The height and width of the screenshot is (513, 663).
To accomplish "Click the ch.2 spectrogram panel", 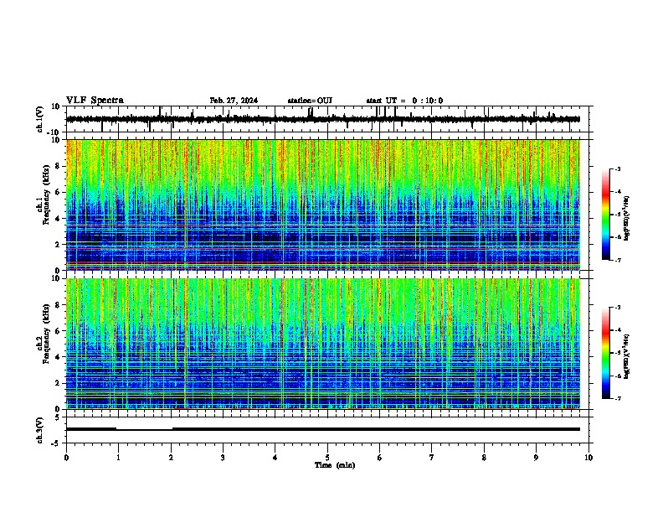I will (x=322, y=344).
